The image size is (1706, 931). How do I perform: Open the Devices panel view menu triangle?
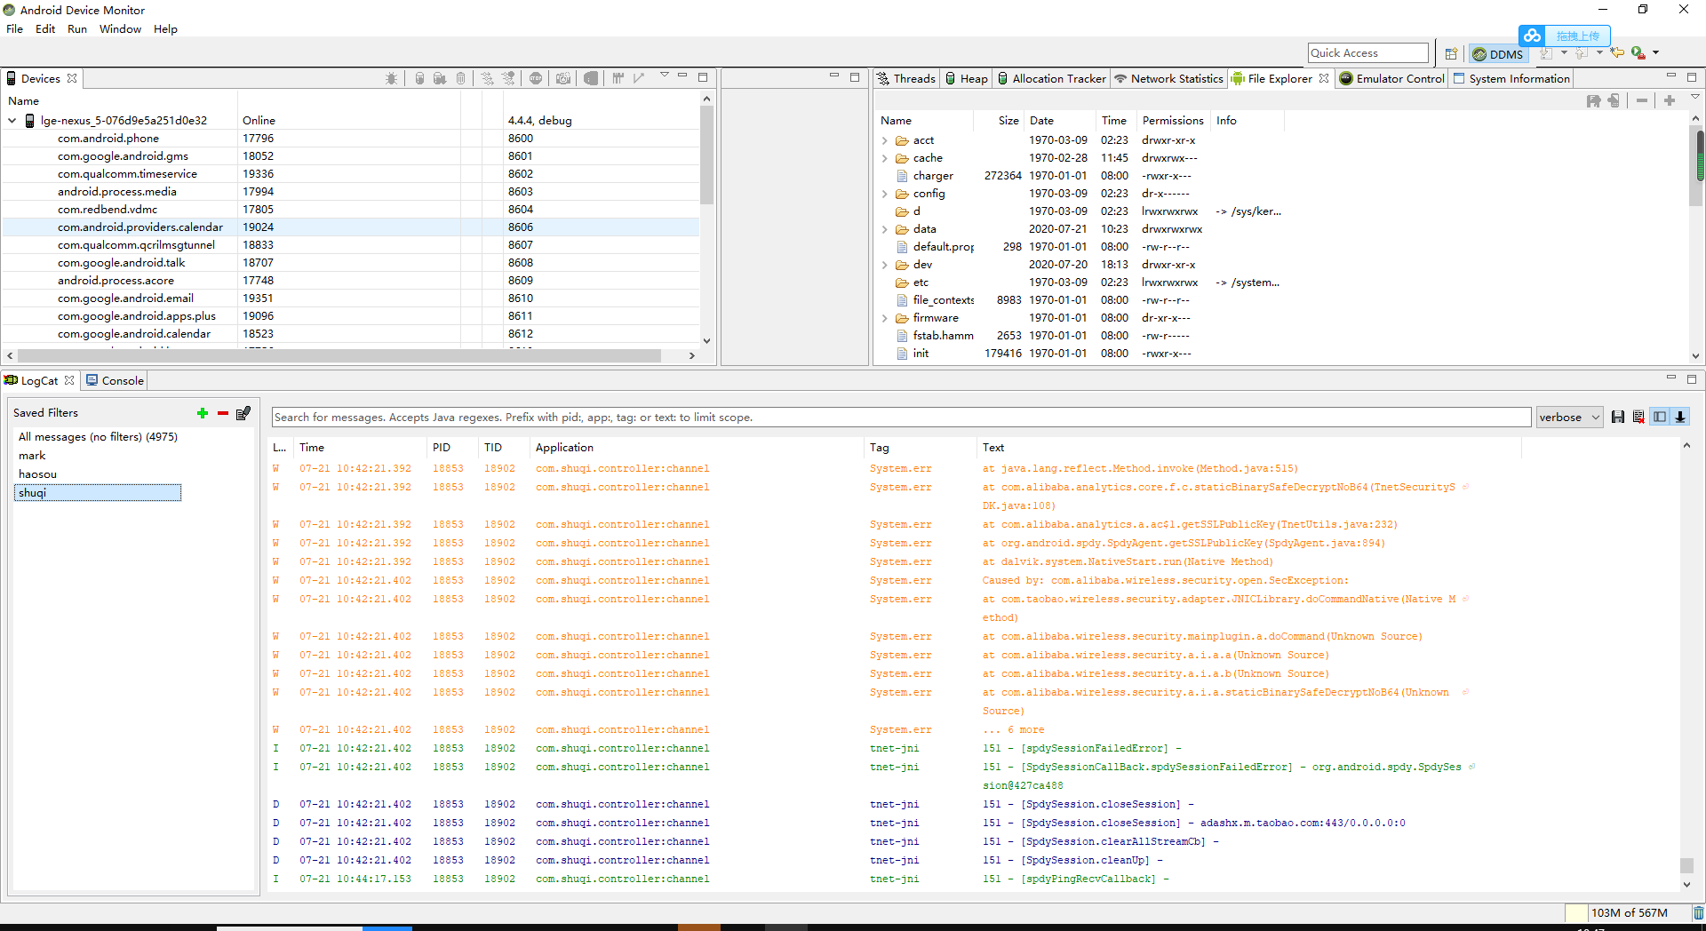[x=664, y=76]
